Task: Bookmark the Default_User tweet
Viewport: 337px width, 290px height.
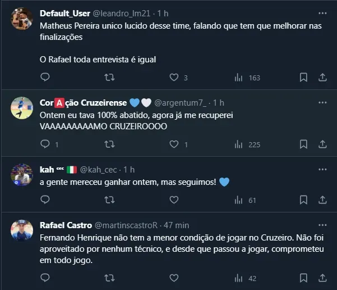Action: (x=303, y=78)
